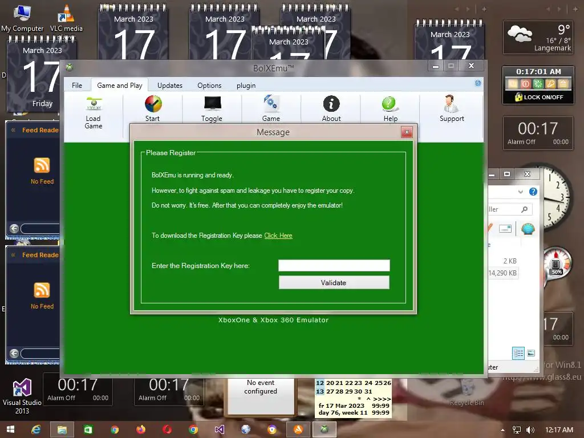The height and width of the screenshot is (438, 584).
Task: Switch Explorer to large icons view
Action: pos(531,353)
